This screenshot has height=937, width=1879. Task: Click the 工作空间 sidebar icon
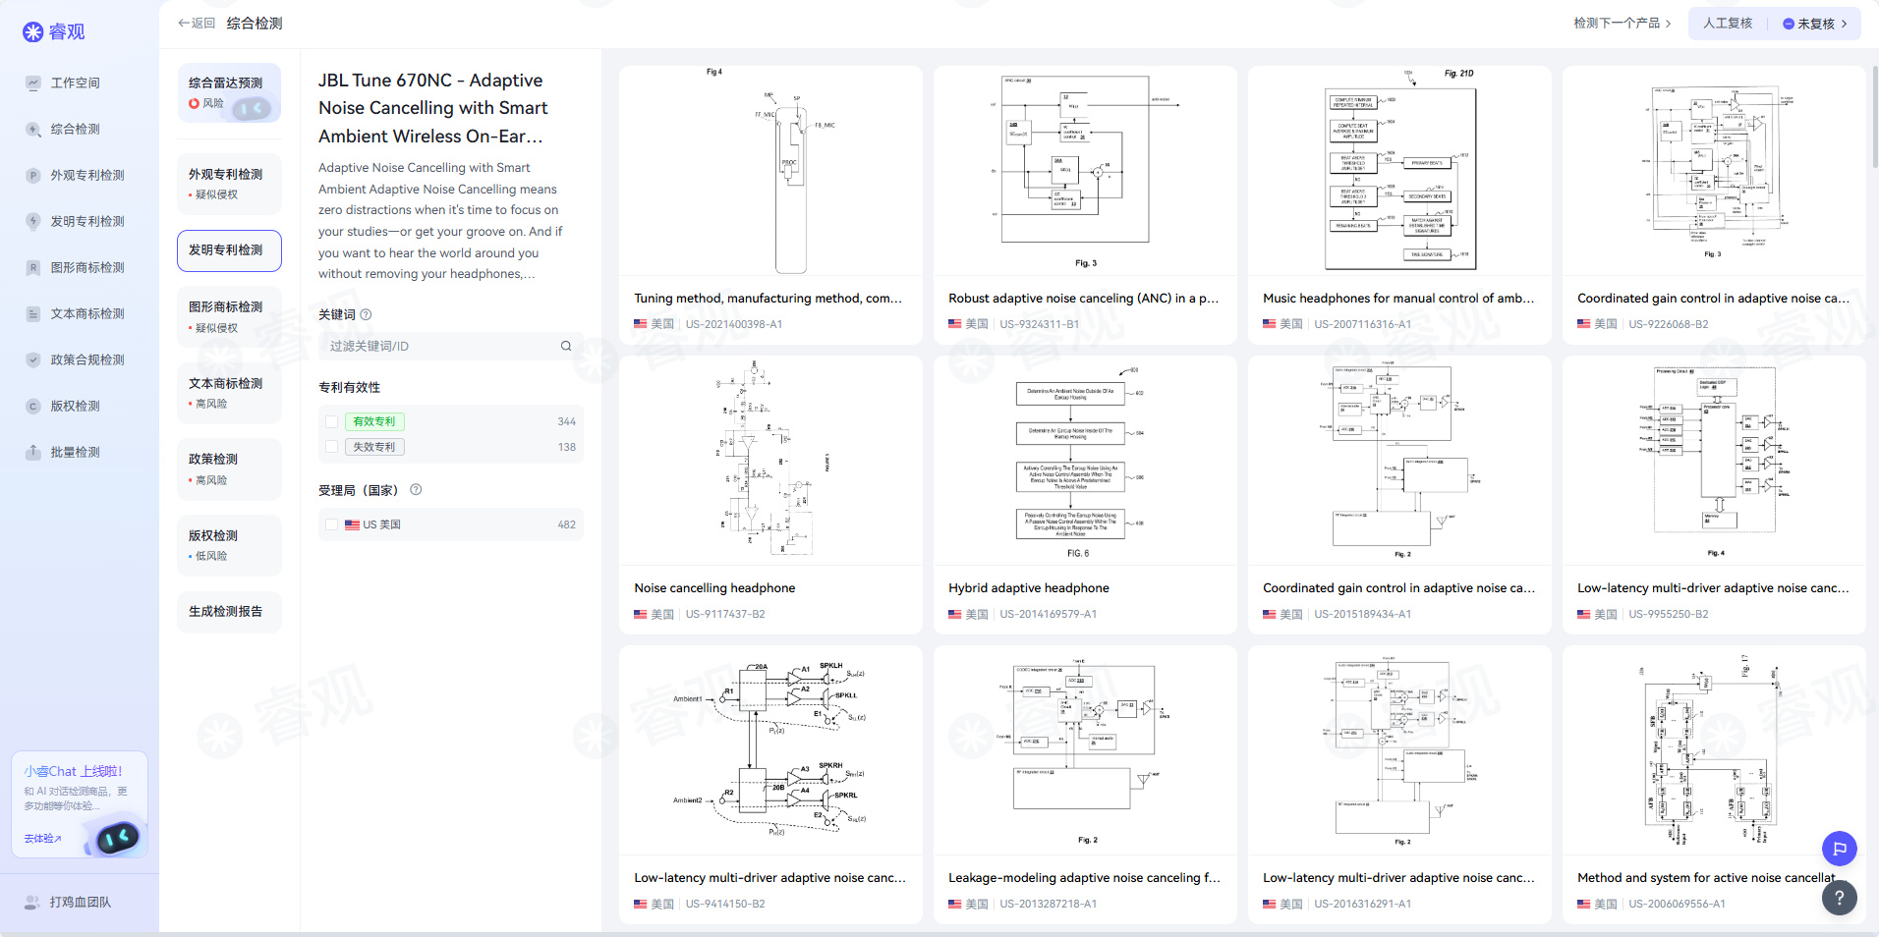(x=33, y=83)
